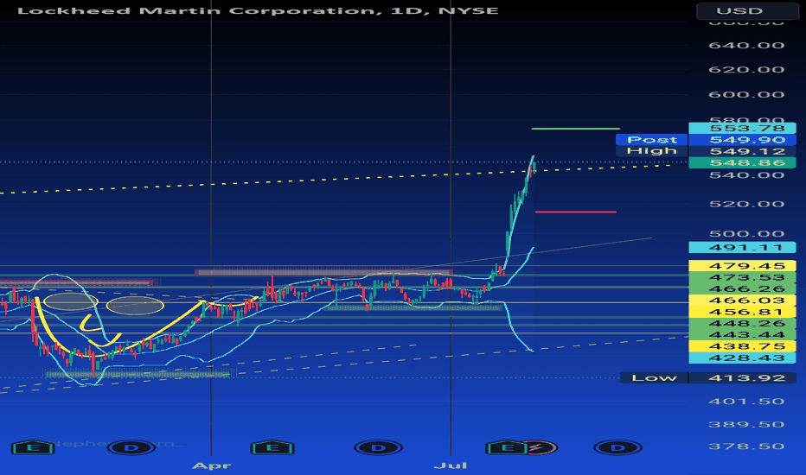Select the 428.43 price tag
Image resolution: width=806 pixels, height=475 pixels.
click(742, 358)
